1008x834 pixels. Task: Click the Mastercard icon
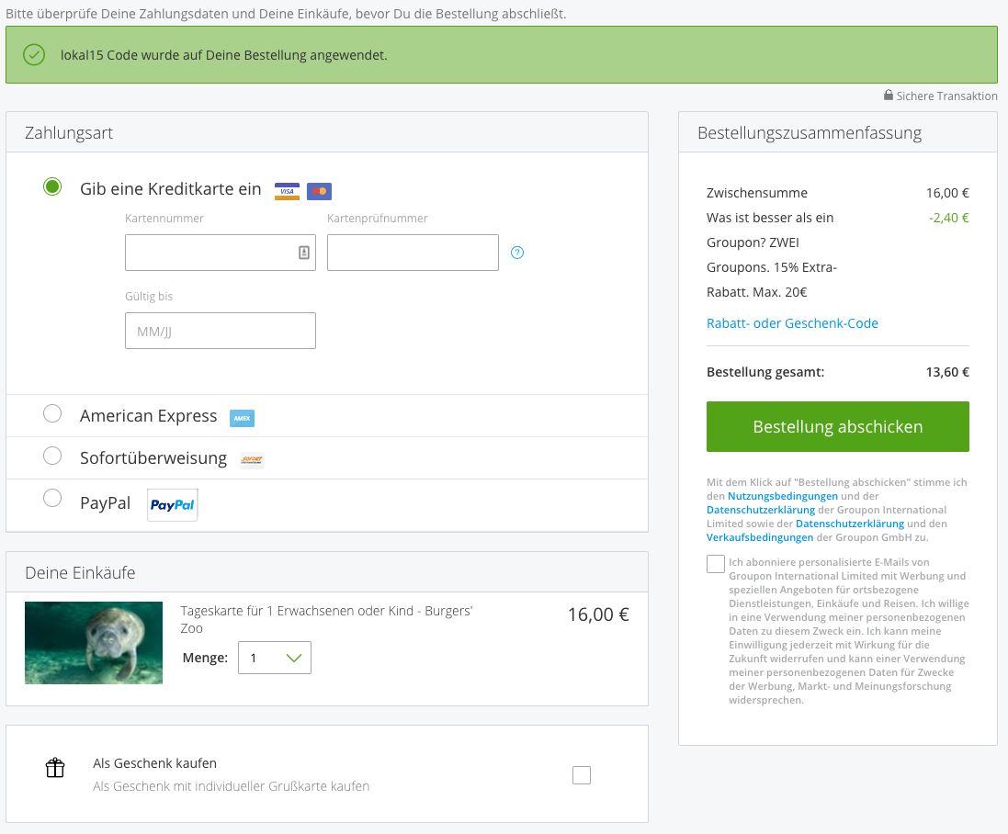click(319, 191)
